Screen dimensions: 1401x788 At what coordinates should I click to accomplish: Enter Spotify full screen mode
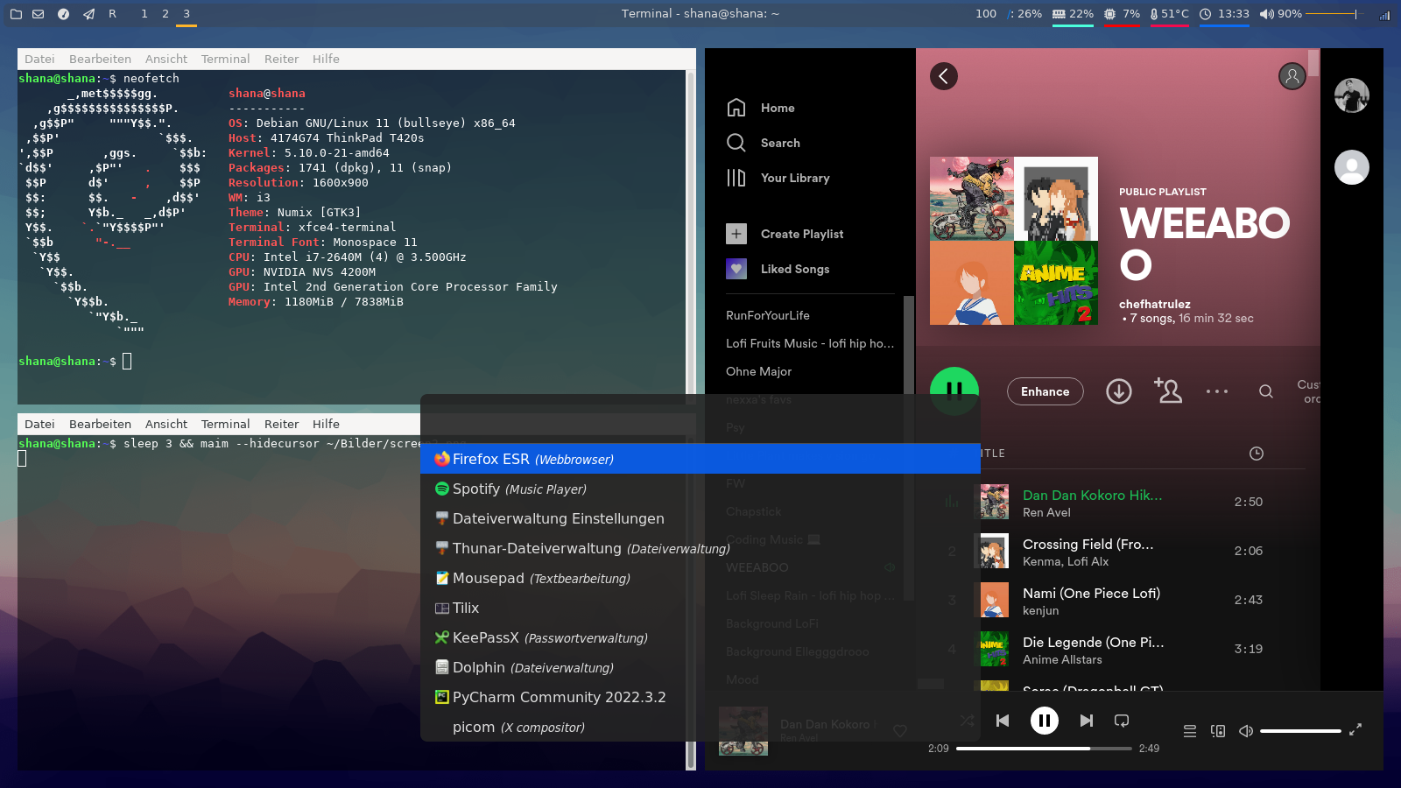coord(1355,729)
